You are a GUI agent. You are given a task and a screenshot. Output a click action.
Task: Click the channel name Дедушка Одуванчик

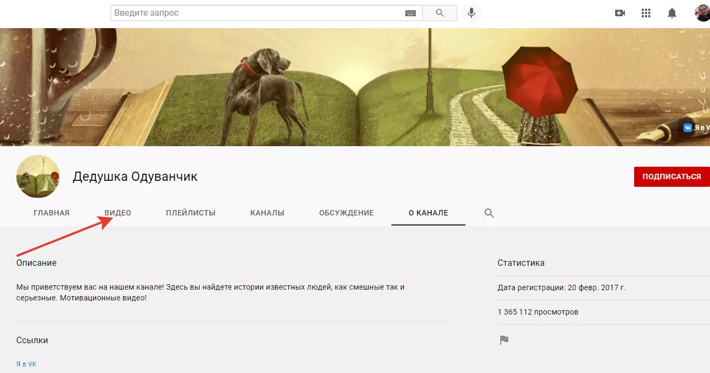point(135,176)
